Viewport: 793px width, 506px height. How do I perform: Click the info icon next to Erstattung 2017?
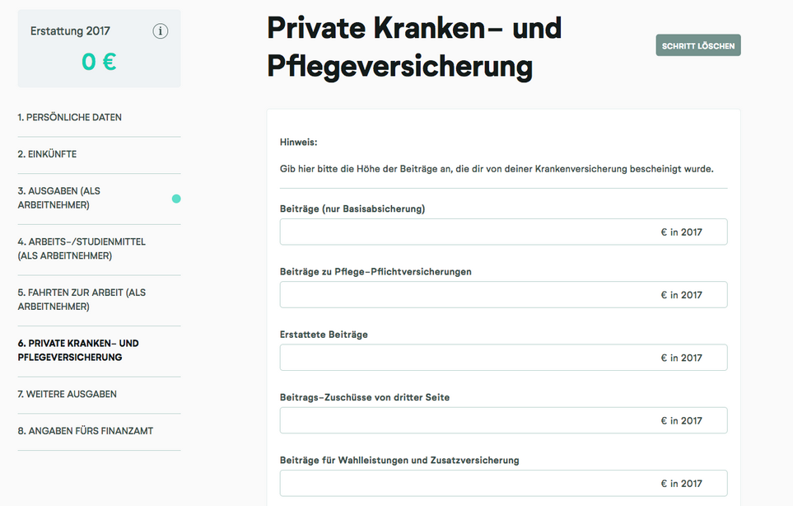[x=161, y=31]
